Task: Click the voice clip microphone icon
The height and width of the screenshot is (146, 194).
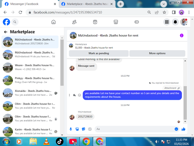Action: 71,129
